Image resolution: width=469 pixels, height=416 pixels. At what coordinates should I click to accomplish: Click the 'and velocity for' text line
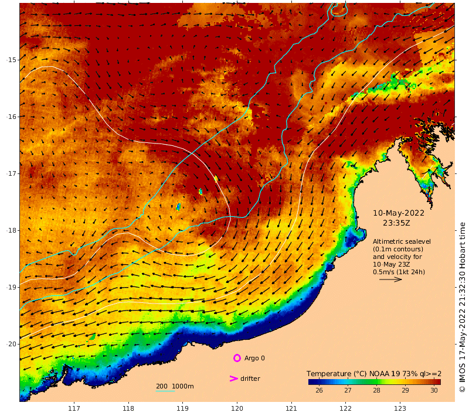click(x=397, y=257)
